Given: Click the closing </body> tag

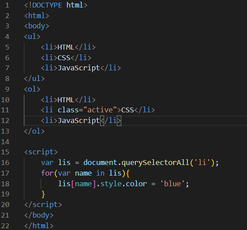Looking at the screenshot, I should [x=39, y=215].
